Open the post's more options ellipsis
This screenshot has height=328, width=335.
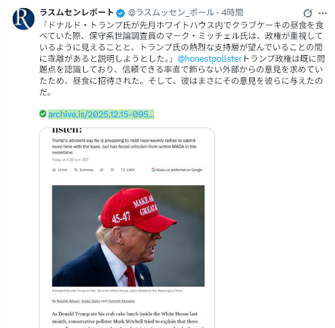pyautogui.click(x=323, y=13)
